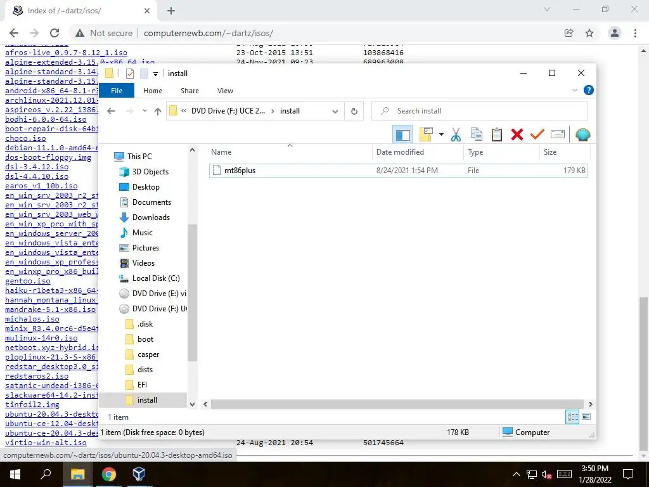Screen dimensions: 649x487
Task: Select DVD Drive (F:) in navigation pane
Action: click(x=159, y=309)
